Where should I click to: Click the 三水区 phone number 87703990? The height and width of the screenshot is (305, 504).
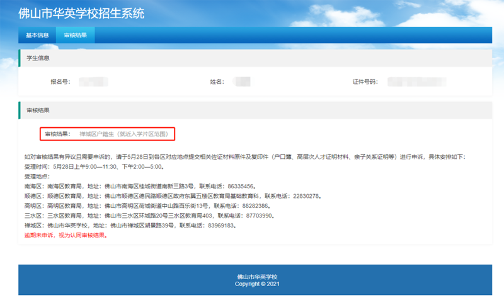[x=258, y=216]
